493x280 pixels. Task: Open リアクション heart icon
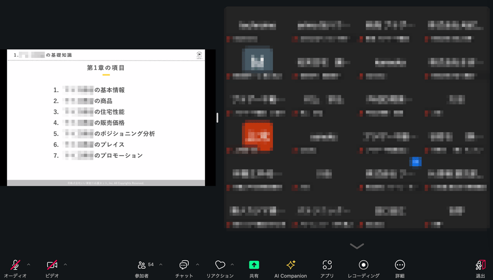[220, 265]
